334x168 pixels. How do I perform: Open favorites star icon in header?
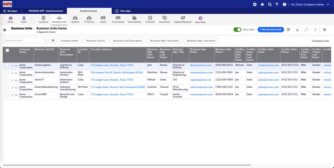[262, 4]
